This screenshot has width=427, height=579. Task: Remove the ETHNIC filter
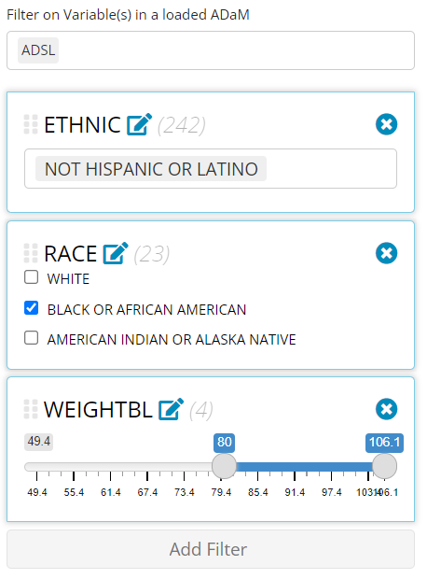coord(386,124)
